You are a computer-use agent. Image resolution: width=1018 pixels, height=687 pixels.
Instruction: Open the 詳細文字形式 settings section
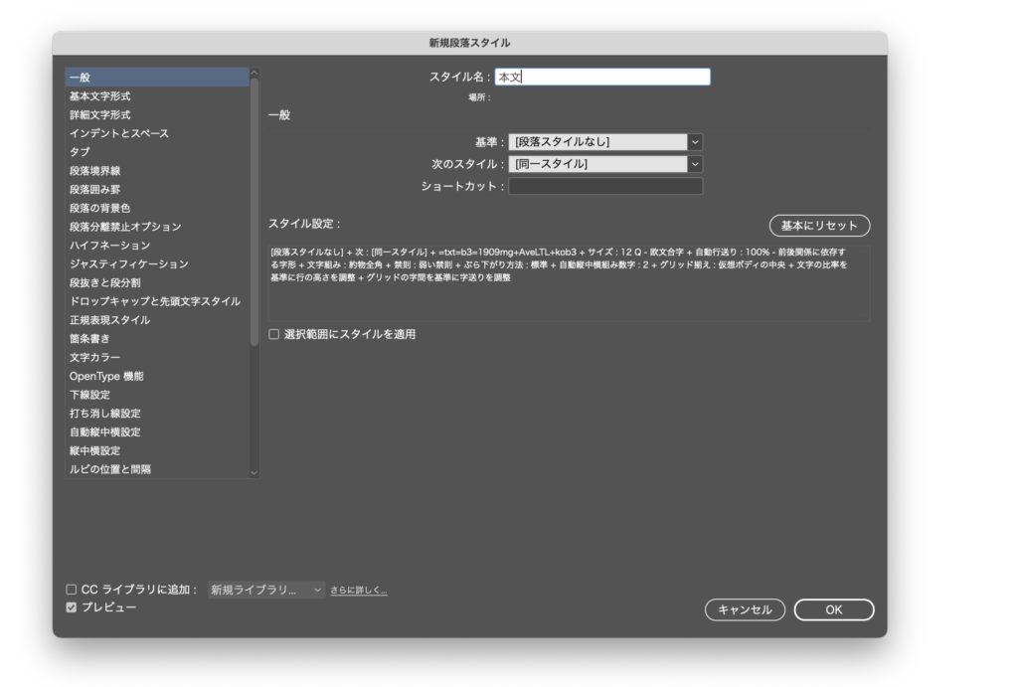pos(99,115)
